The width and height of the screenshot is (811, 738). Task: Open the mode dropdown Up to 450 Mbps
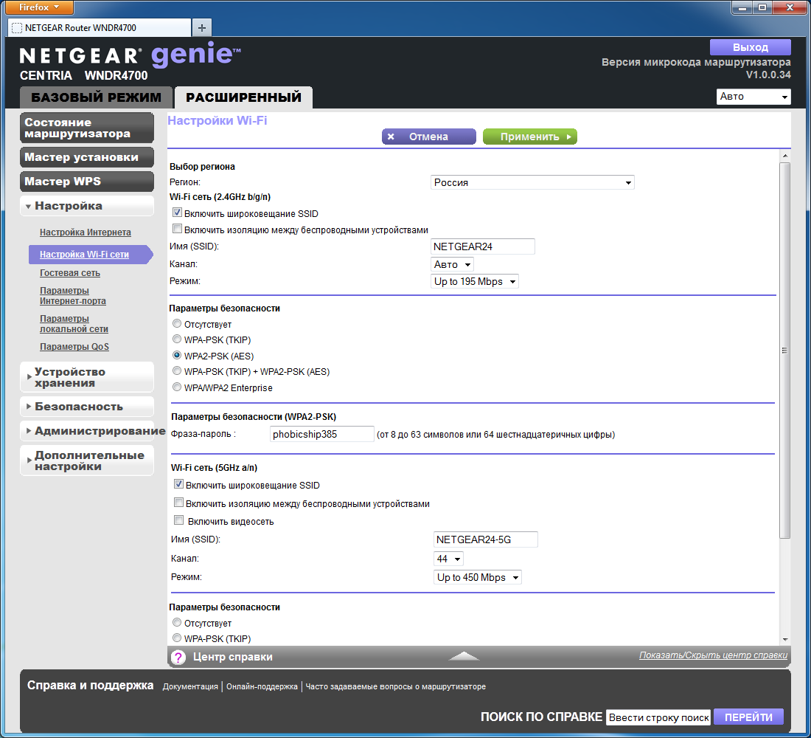[478, 577]
